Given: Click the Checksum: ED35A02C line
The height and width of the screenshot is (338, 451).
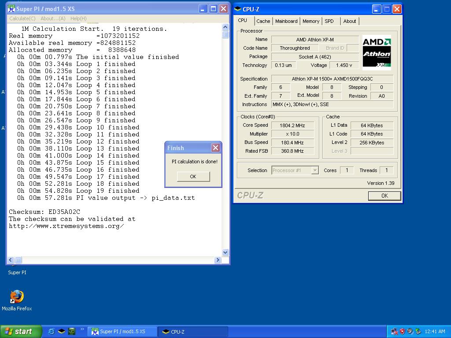Looking at the screenshot, I should click(x=44, y=212).
